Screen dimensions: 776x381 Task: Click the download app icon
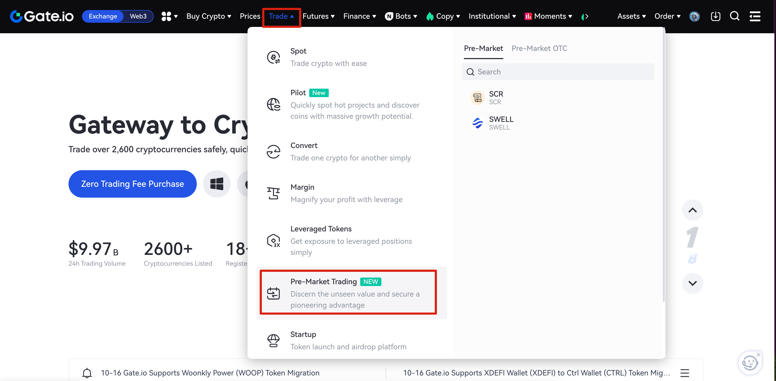point(715,16)
